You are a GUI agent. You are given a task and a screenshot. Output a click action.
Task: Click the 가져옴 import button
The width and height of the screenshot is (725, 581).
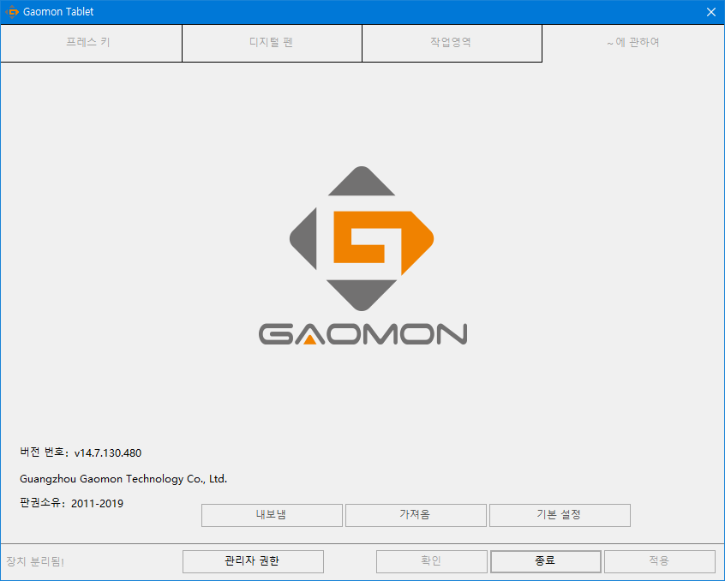[x=416, y=515]
